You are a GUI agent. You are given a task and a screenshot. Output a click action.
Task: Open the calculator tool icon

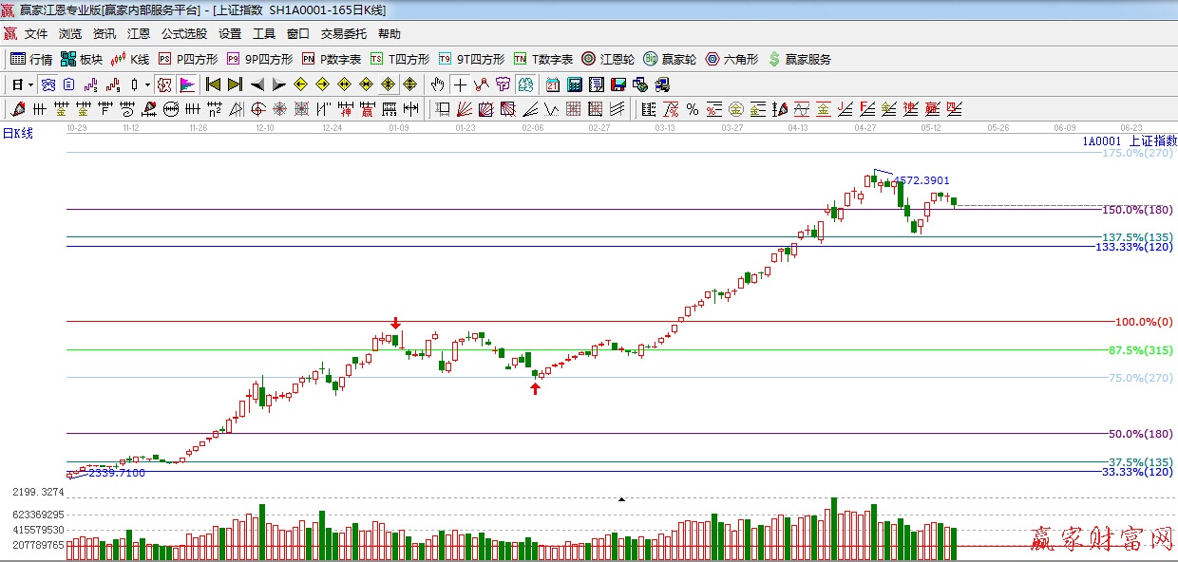pyautogui.click(x=574, y=84)
